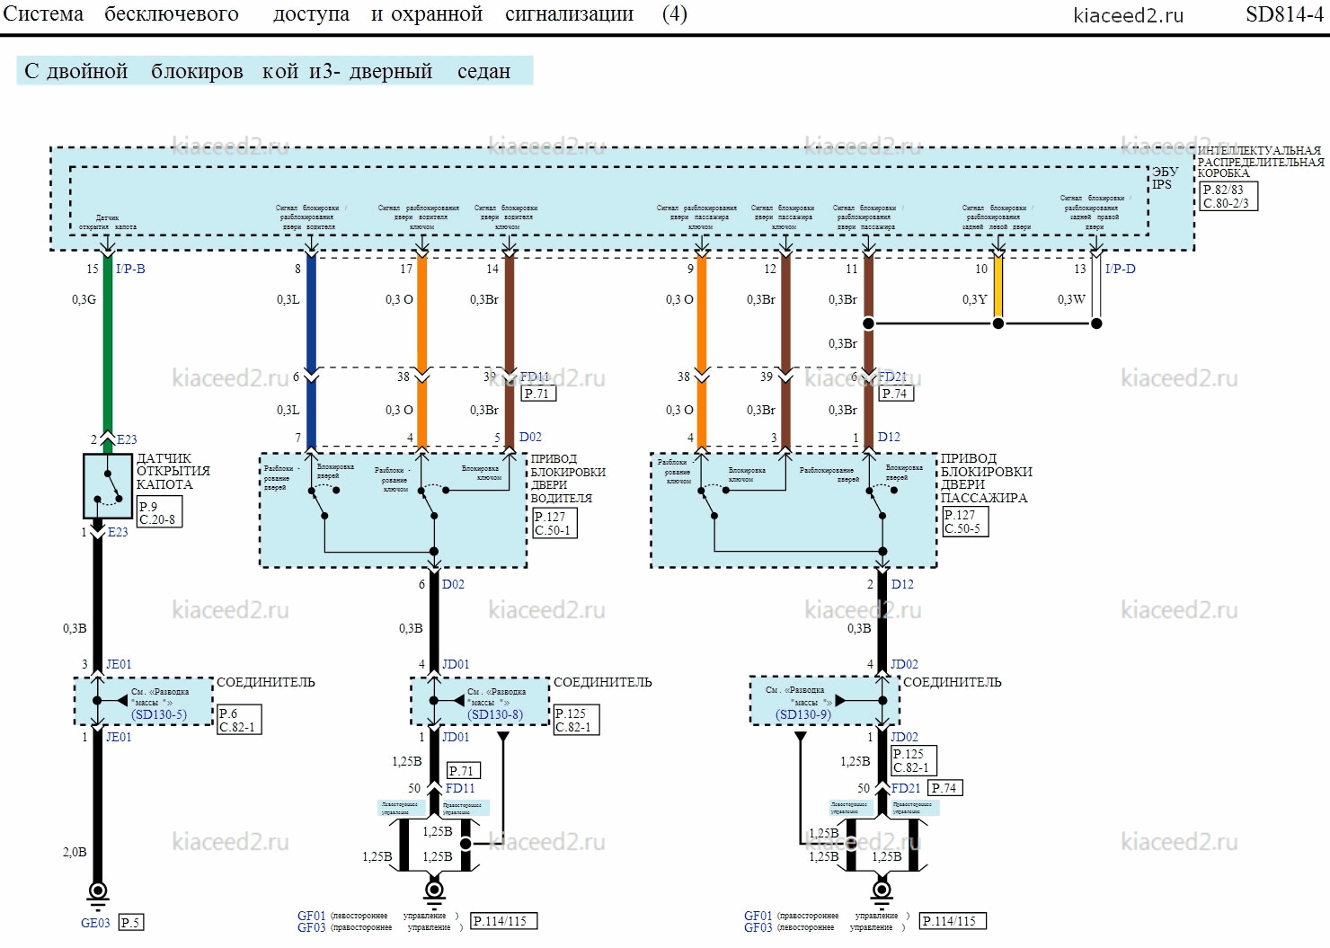Click the P.82/83 C.80-2/3 reference box
Image resolution: width=1330 pixels, height=948 pixels.
(1228, 197)
